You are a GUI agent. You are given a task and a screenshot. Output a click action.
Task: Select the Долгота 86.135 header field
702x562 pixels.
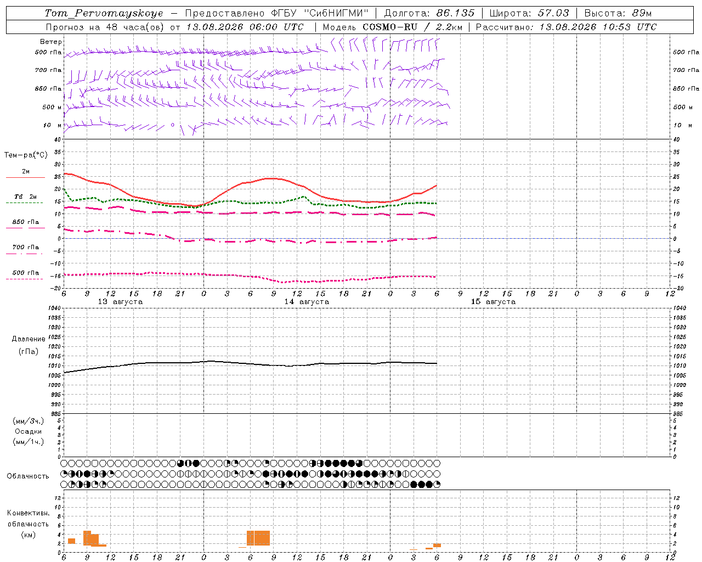pyautogui.click(x=429, y=13)
